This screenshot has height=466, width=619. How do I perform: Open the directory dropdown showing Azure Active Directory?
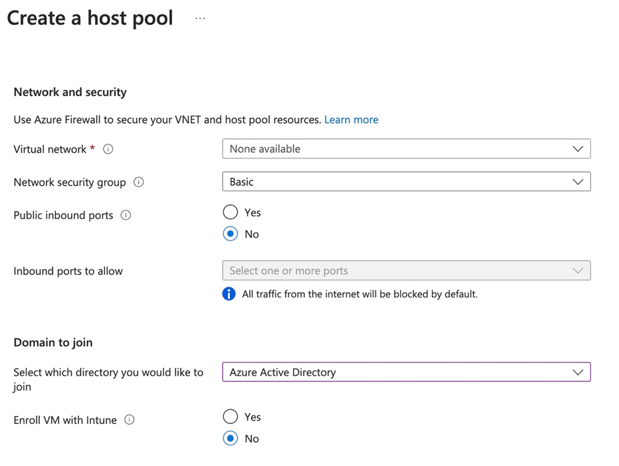[406, 372]
